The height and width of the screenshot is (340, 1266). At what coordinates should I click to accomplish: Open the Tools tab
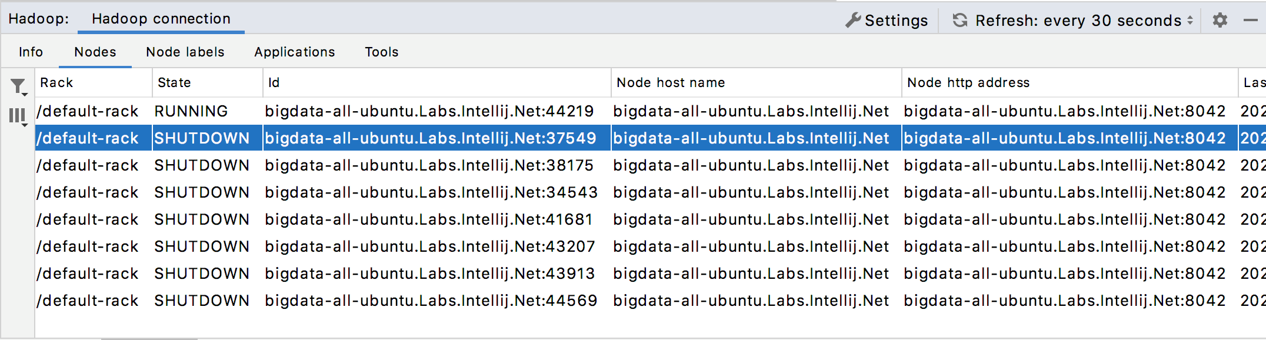pos(381,52)
